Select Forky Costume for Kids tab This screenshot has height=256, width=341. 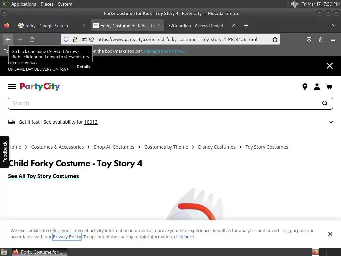click(x=127, y=26)
